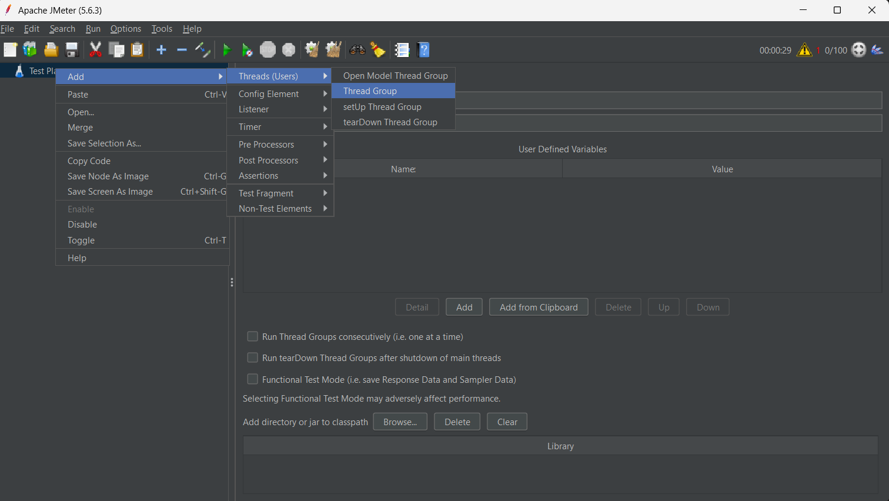Select Thread Group from the submenu
This screenshot has width=889, height=501.
[x=370, y=91]
